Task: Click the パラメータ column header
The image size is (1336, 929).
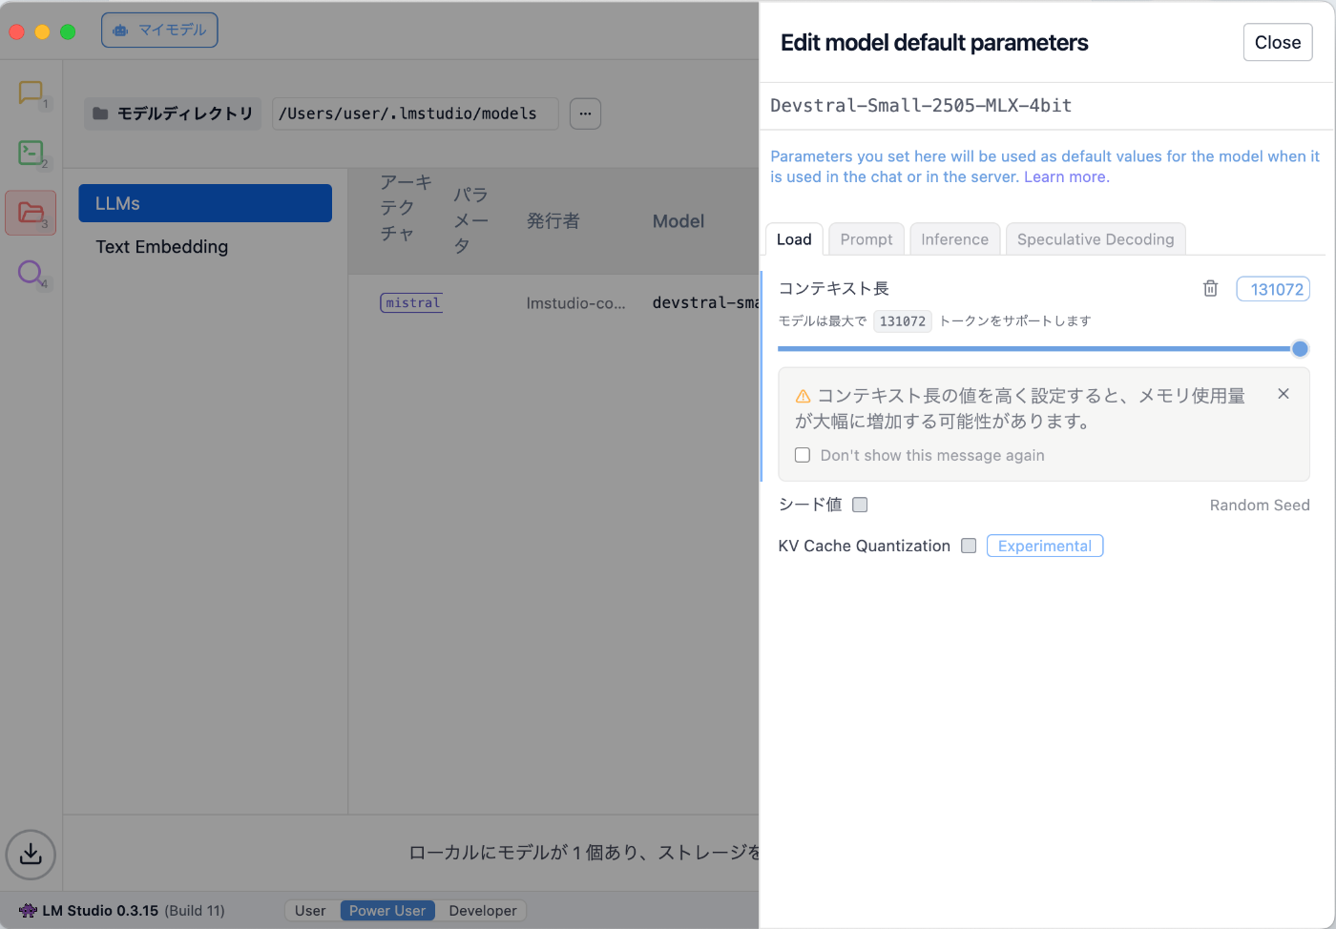Action: [x=470, y=220]
